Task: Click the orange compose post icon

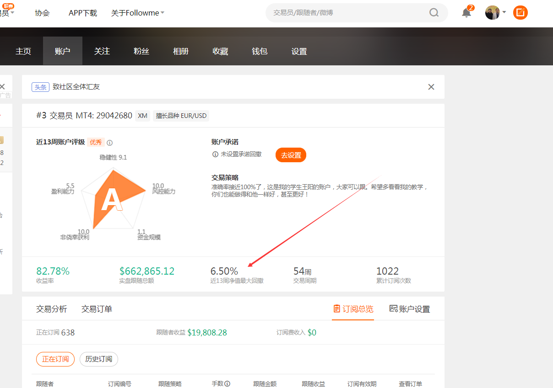Action: [520, 13]
